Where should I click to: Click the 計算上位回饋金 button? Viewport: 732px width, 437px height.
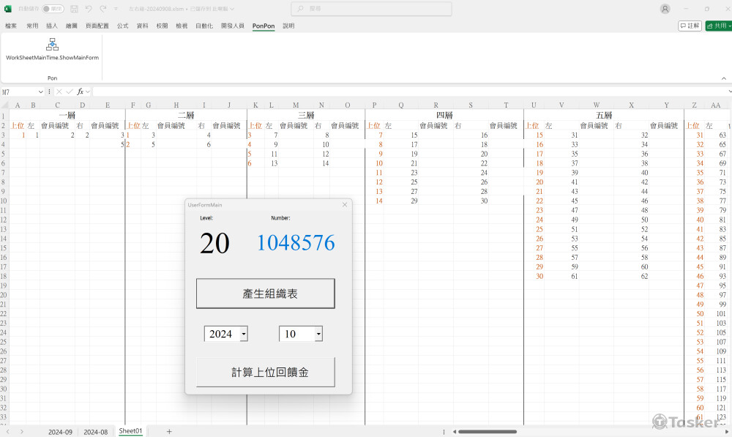[x=265, y=373]
